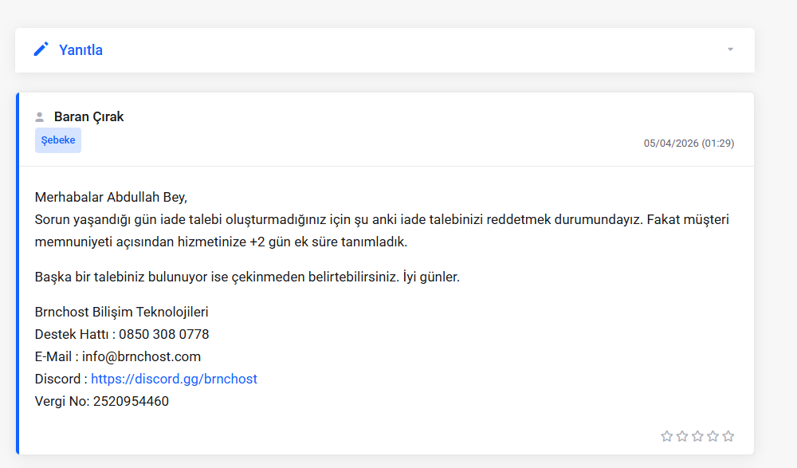Rate the reply with five stars
Viewport: 797px width, 468px height.
pyautogui.click(x=728, y=436)
